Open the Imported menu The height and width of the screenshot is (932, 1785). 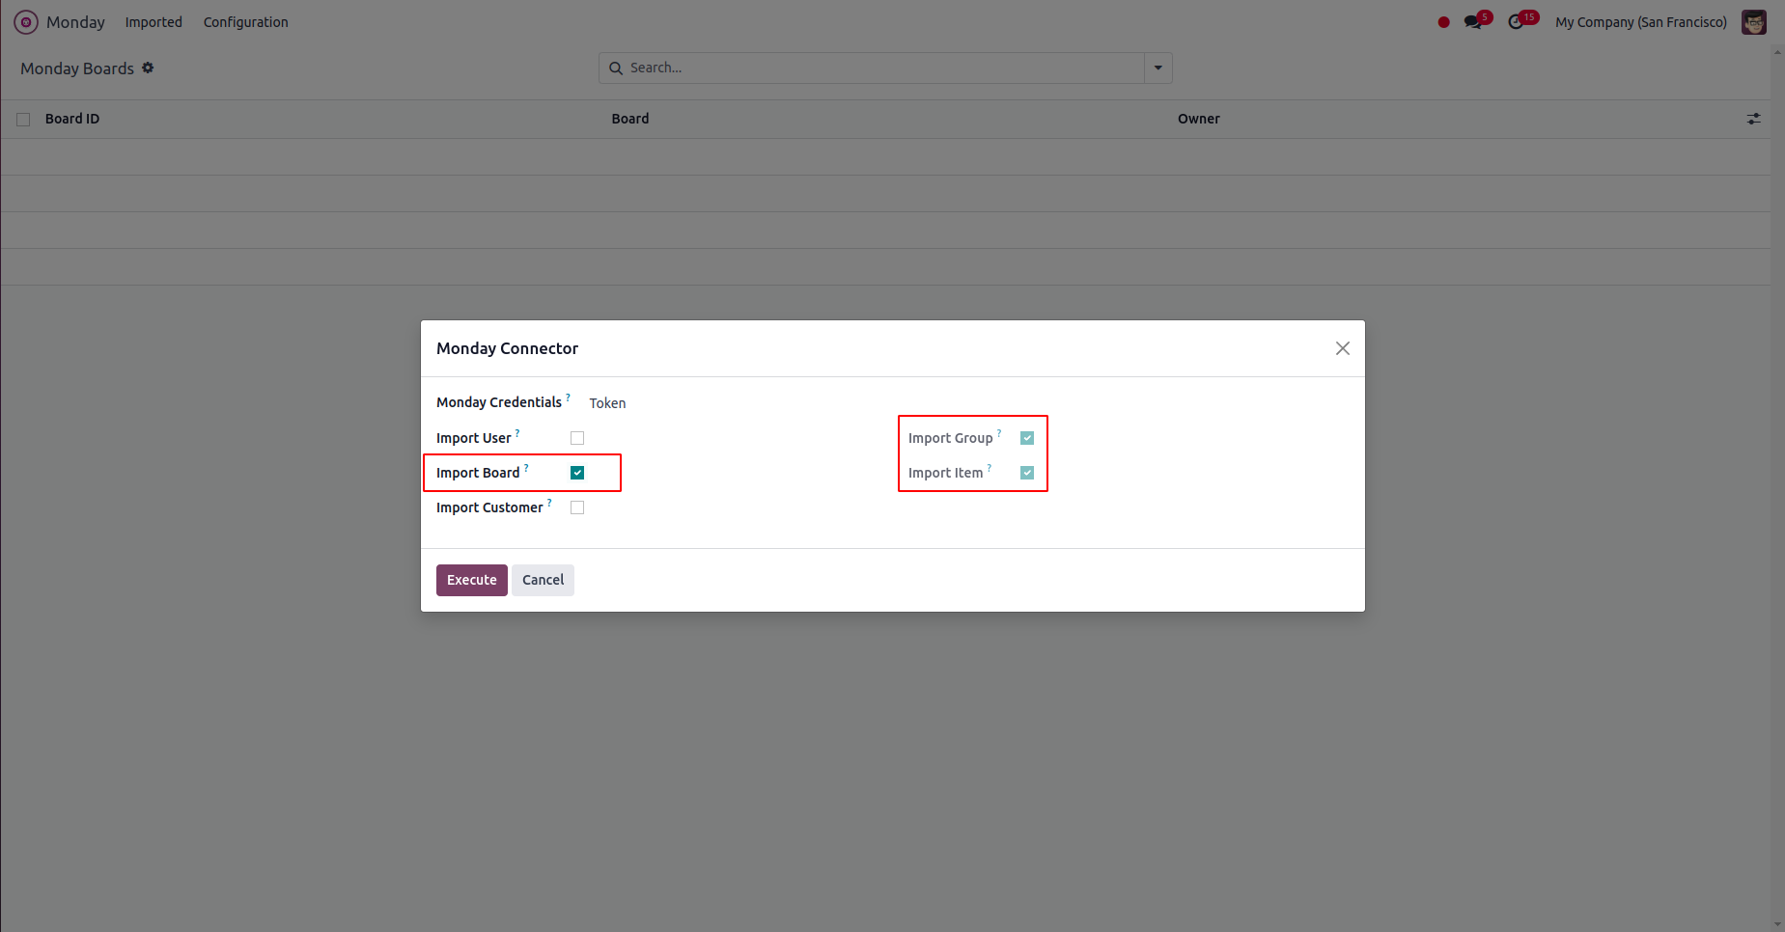(x=153, y=22)
